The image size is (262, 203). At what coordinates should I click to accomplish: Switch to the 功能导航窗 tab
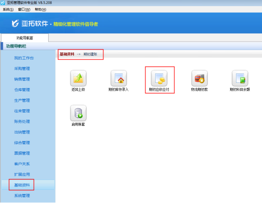[25, 38]
